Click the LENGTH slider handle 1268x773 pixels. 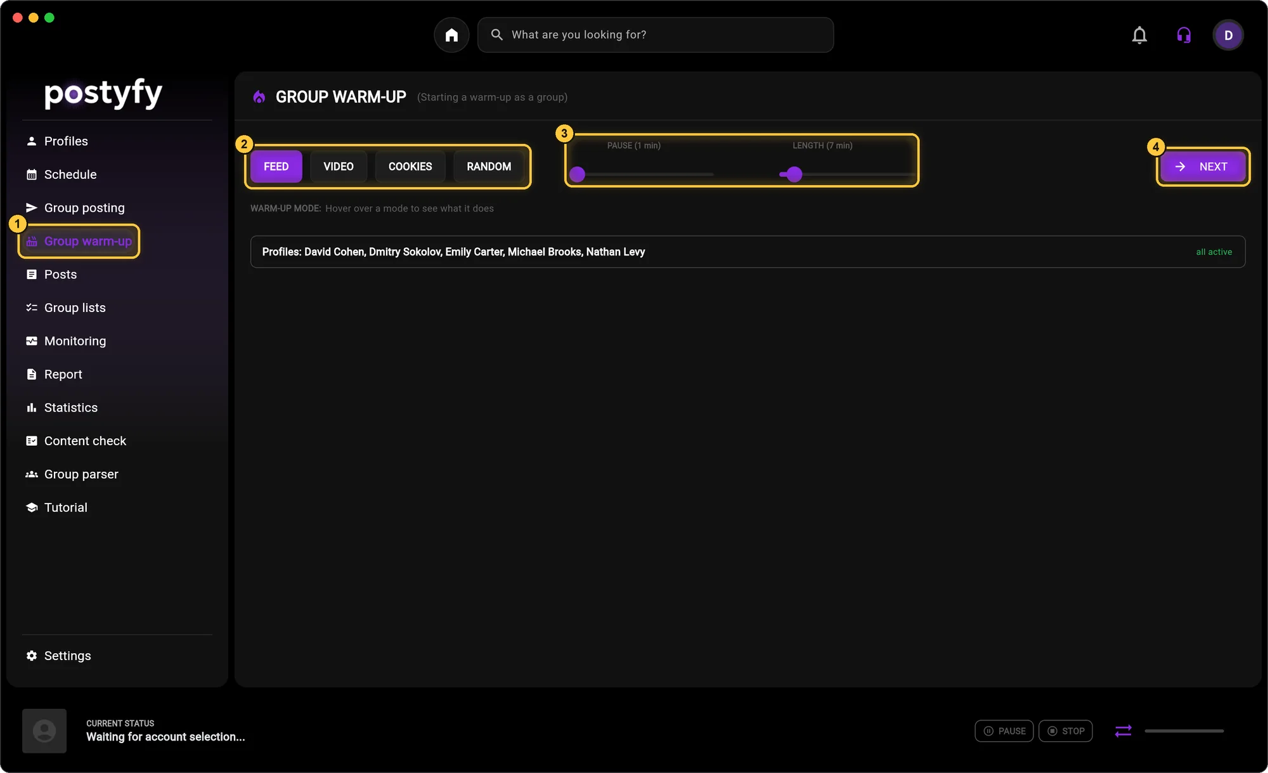tap(794, 174)
